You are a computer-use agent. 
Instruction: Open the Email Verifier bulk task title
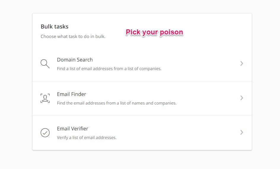click(72, 129)
